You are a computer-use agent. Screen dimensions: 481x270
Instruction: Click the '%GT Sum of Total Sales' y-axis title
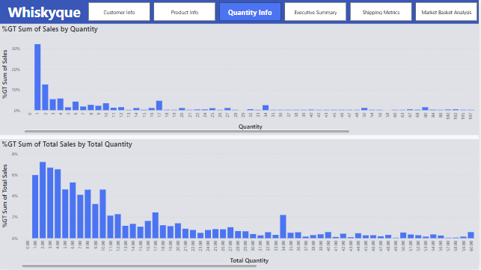4,196
